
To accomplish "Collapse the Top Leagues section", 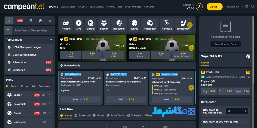I will click(x=51, y=40).
